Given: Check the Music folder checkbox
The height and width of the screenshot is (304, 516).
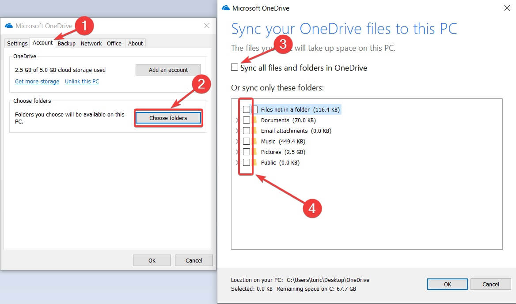Looking at the screenshot, I should pos(247,141).
